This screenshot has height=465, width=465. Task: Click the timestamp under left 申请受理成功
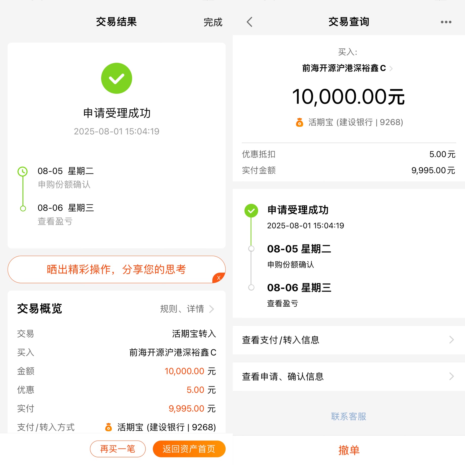click(116, 131)
